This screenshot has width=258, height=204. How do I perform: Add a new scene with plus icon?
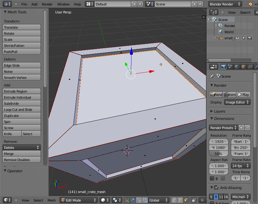[194, 4]
